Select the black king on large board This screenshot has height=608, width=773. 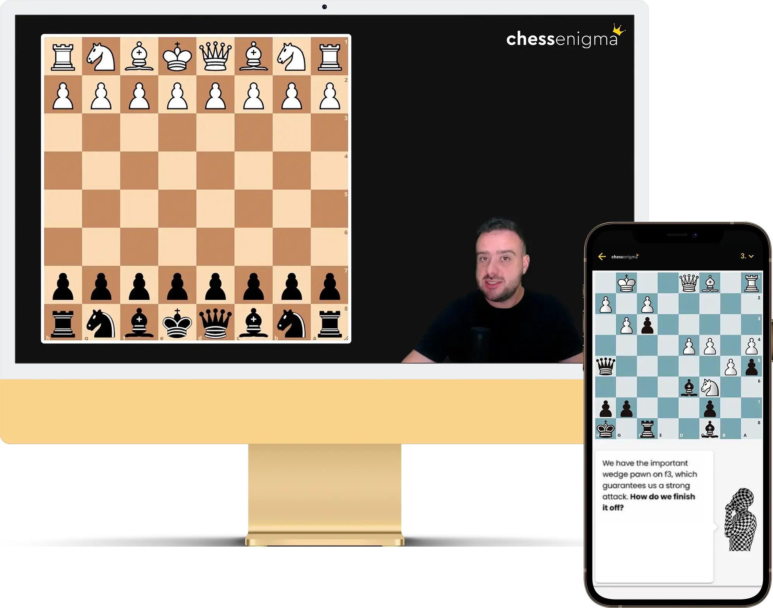177,323
